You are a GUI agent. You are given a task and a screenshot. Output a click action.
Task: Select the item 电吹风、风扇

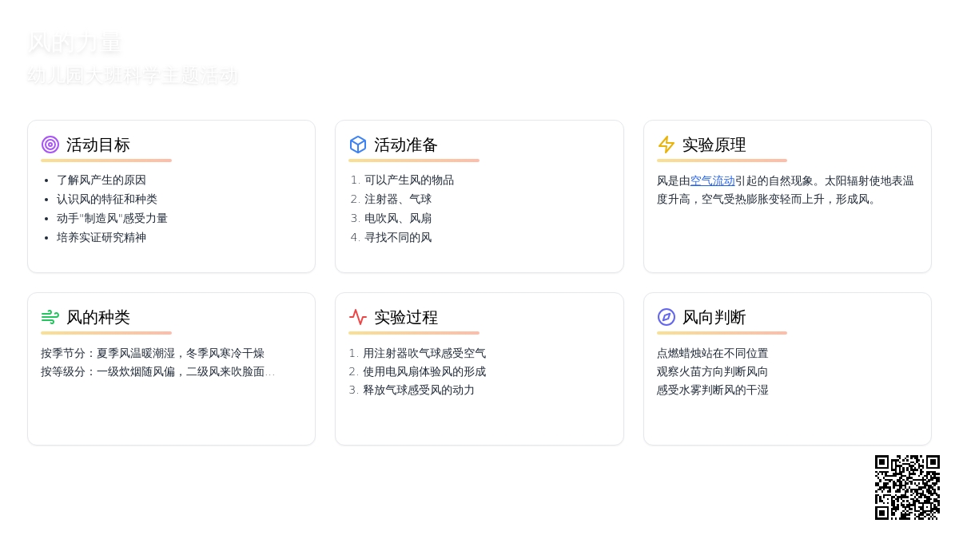click(x=398, y=218)
